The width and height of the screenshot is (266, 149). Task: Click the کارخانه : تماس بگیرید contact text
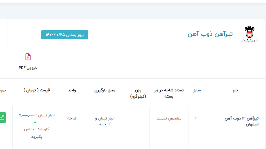click(x=37, y=133)
